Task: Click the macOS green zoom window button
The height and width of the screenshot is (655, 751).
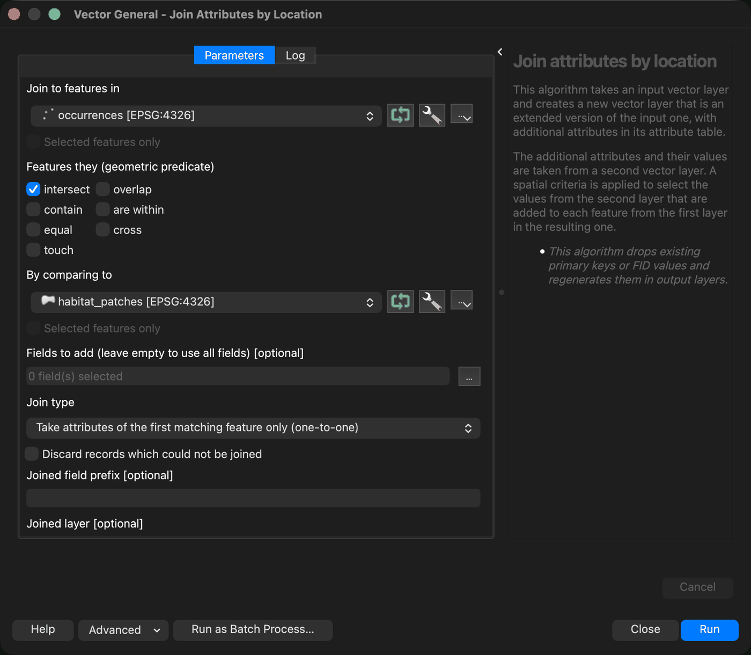Action: (55, 14)
